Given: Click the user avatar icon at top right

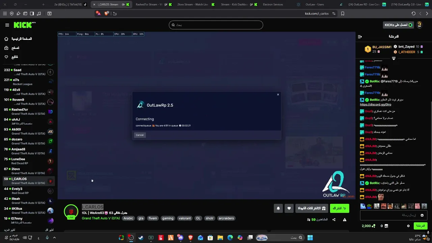Looking at the screenshot, I should [419, 25].
